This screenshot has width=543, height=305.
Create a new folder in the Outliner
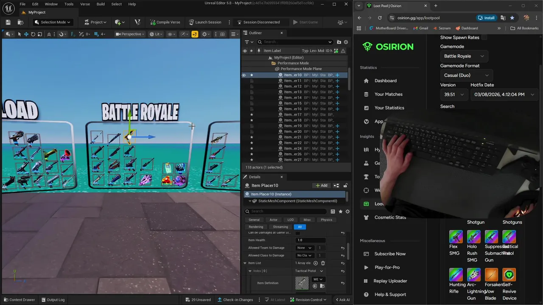point(339,42)
